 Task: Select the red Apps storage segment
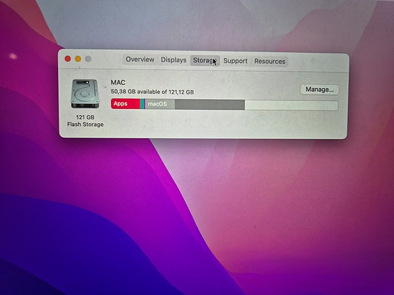(x=125, y=103)
